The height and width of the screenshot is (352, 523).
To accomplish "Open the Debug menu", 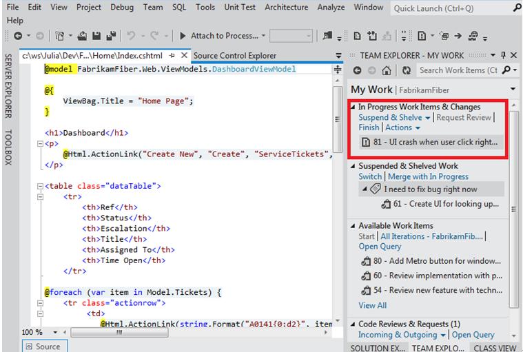I will pyautogui.click(x=122, y=7).
